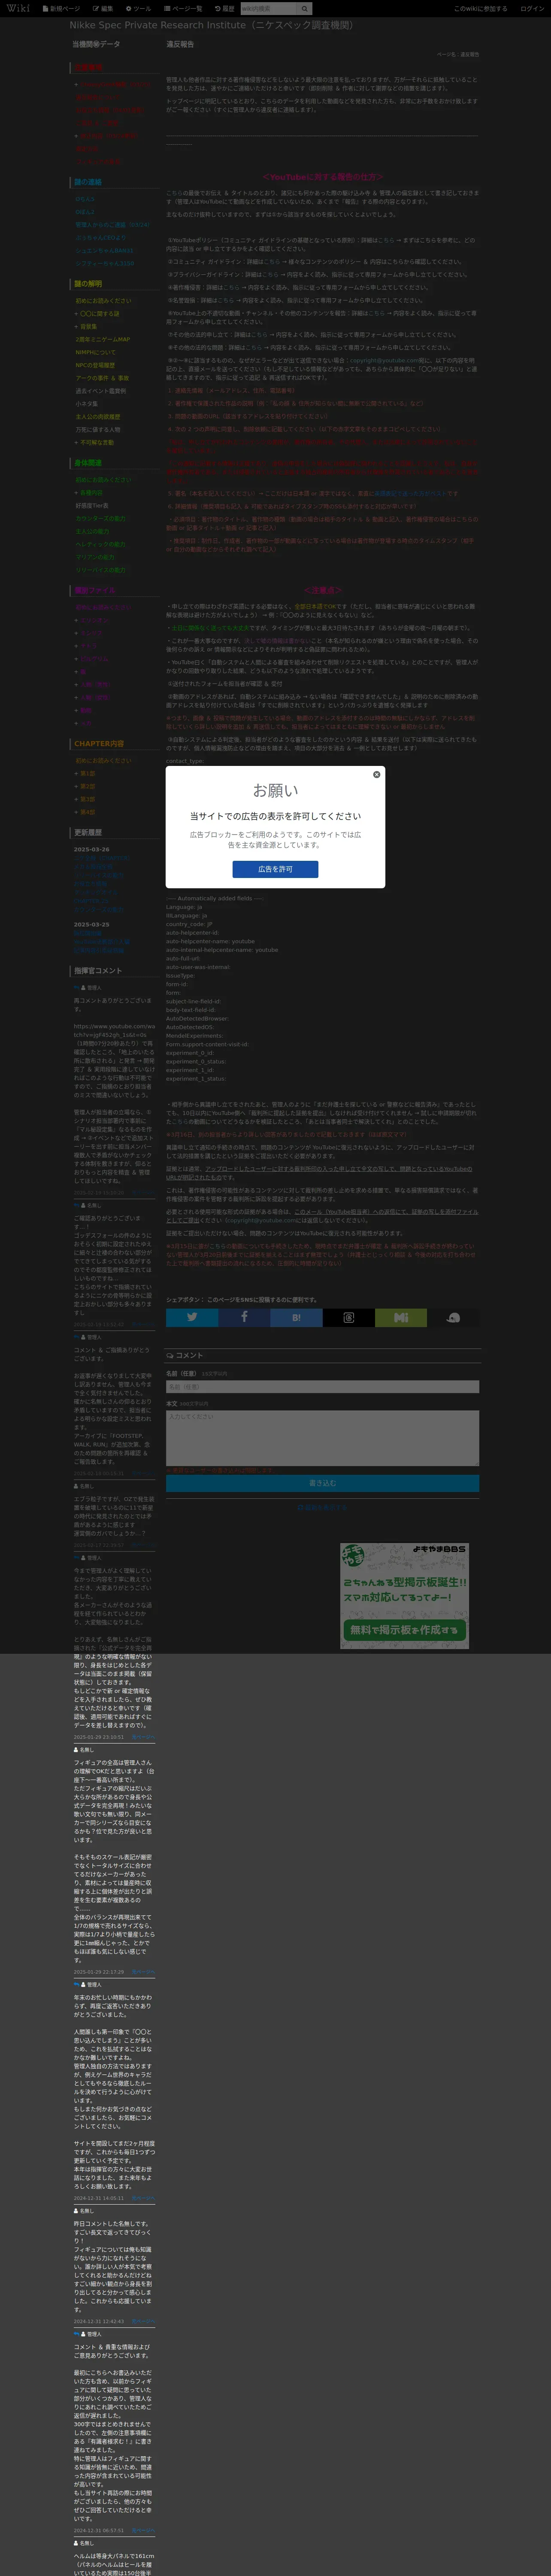
Task: Open ページ一覧 in top bar
Action: [x=183, y=8]
